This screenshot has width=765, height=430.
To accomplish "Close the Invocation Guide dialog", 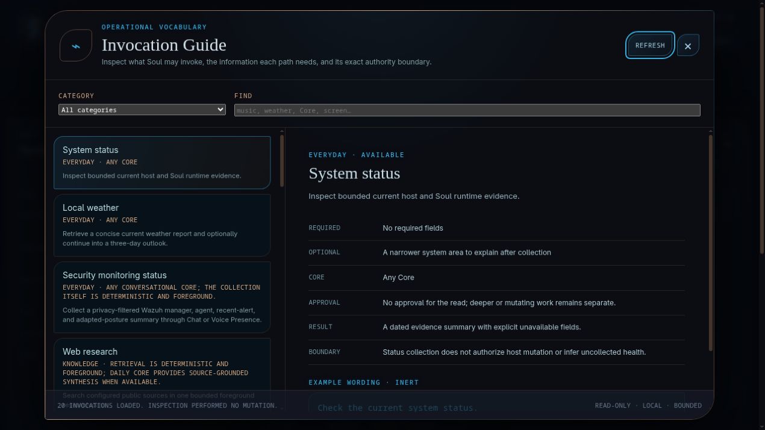I will pyautogui.click(x=688, y=46).
